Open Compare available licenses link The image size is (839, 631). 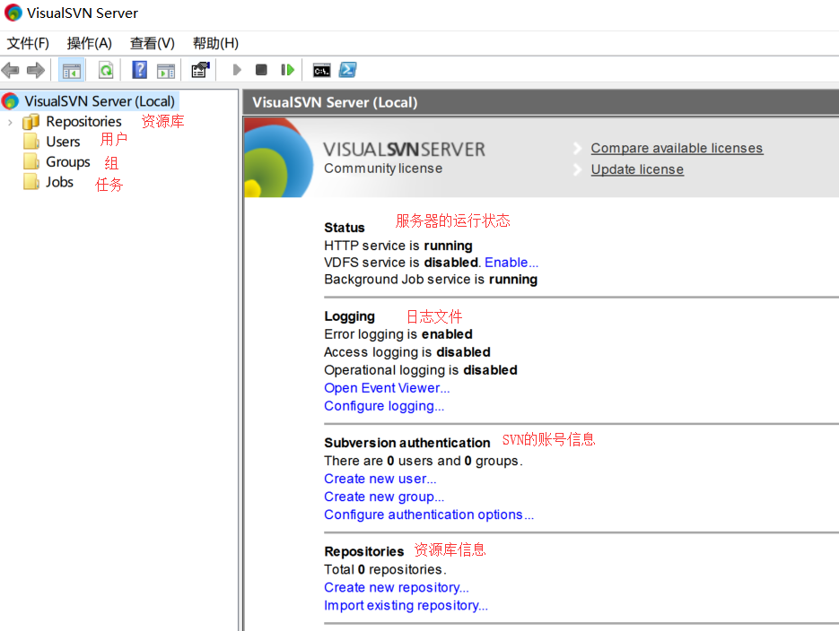(x=677, y=148)
